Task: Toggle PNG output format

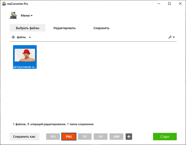Action: 69,137
